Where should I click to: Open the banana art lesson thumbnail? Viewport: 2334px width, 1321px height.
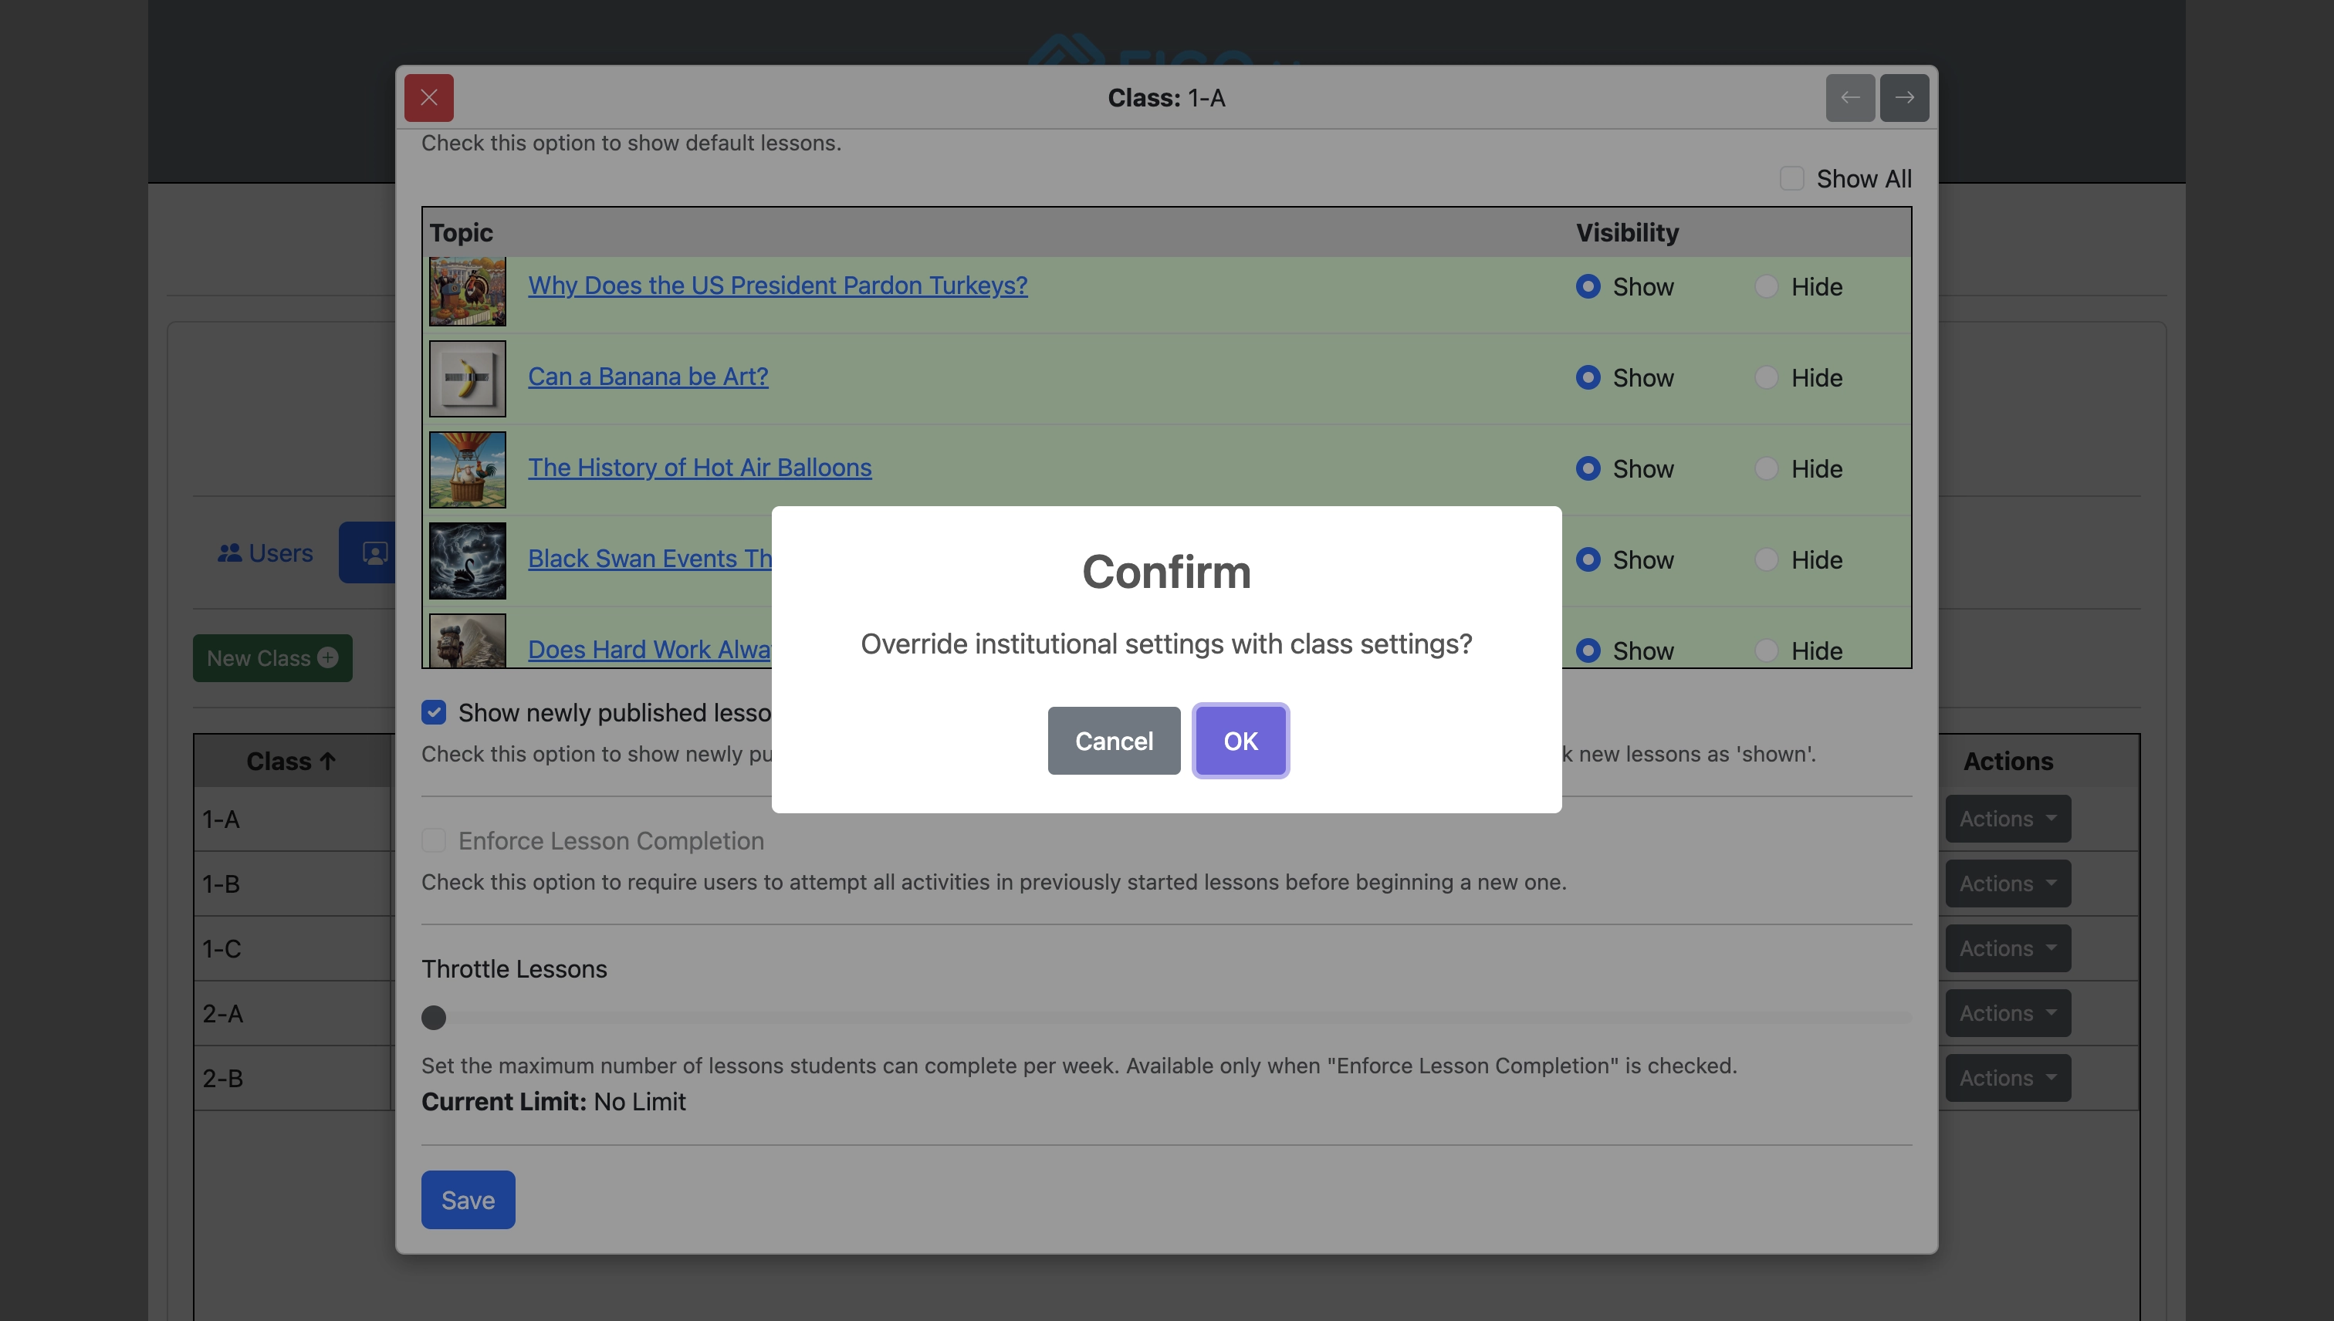(468, 378)
